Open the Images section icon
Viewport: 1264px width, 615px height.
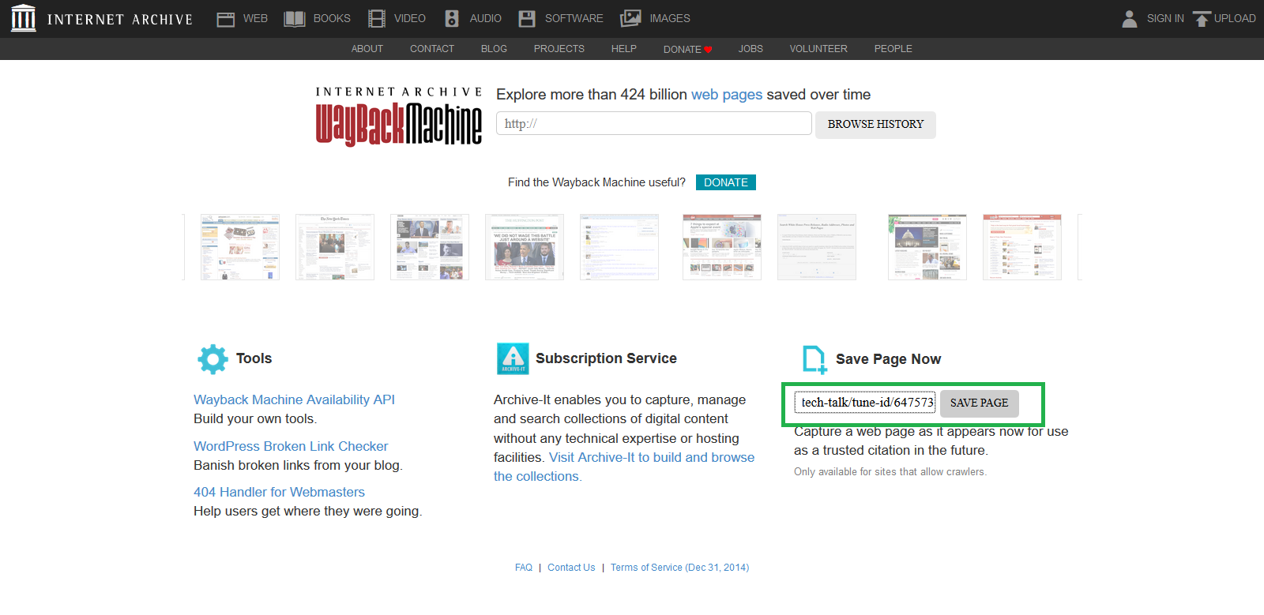(x=630, y=19)
